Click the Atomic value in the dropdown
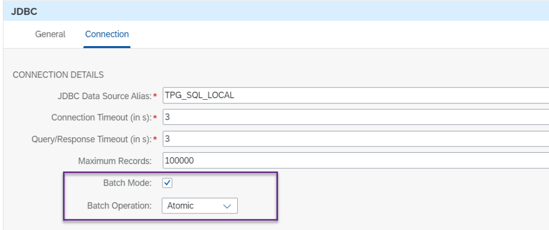 181,205
